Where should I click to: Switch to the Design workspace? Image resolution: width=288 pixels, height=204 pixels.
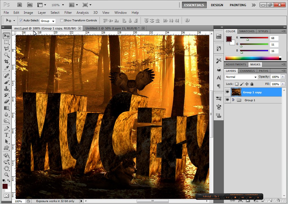pos(217,5)
